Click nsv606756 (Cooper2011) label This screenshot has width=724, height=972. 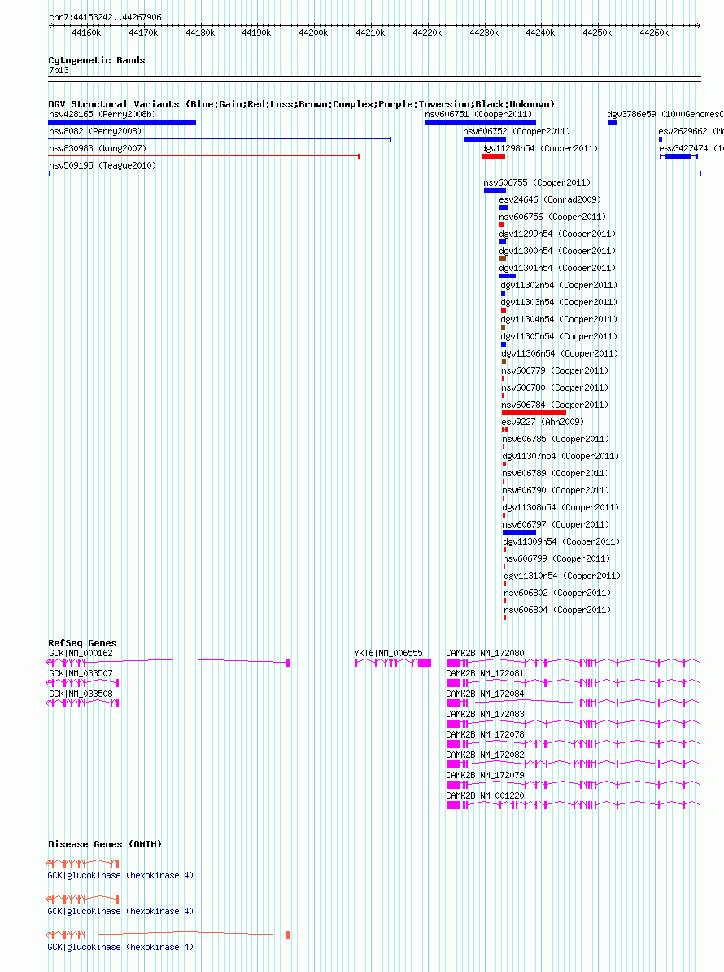pos(552,217)
